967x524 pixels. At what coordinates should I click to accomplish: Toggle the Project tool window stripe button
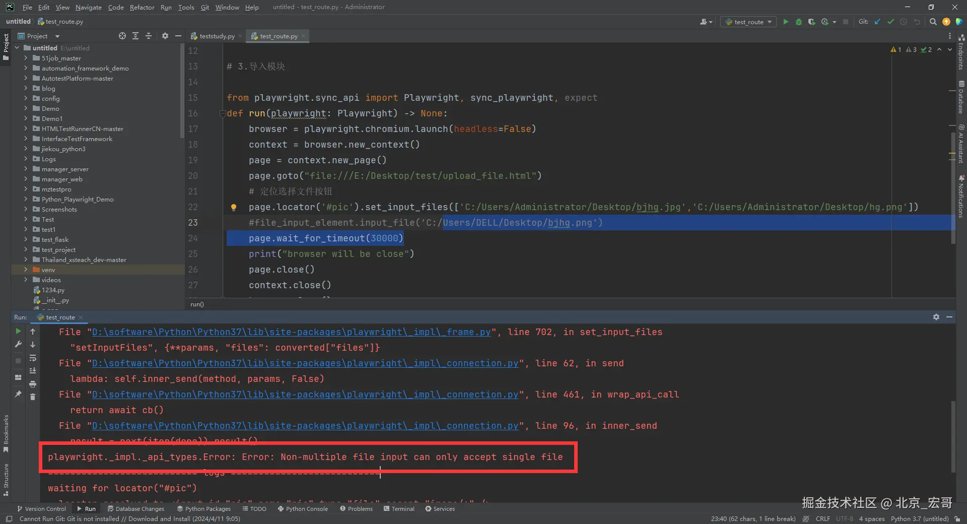(6, 46)
